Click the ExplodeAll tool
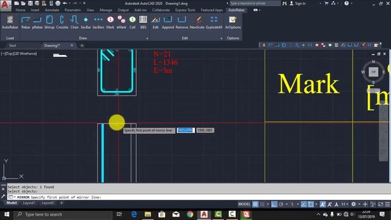Image resolution: width=391 pixels, height=220 pixels. click(x=214, y=23)
